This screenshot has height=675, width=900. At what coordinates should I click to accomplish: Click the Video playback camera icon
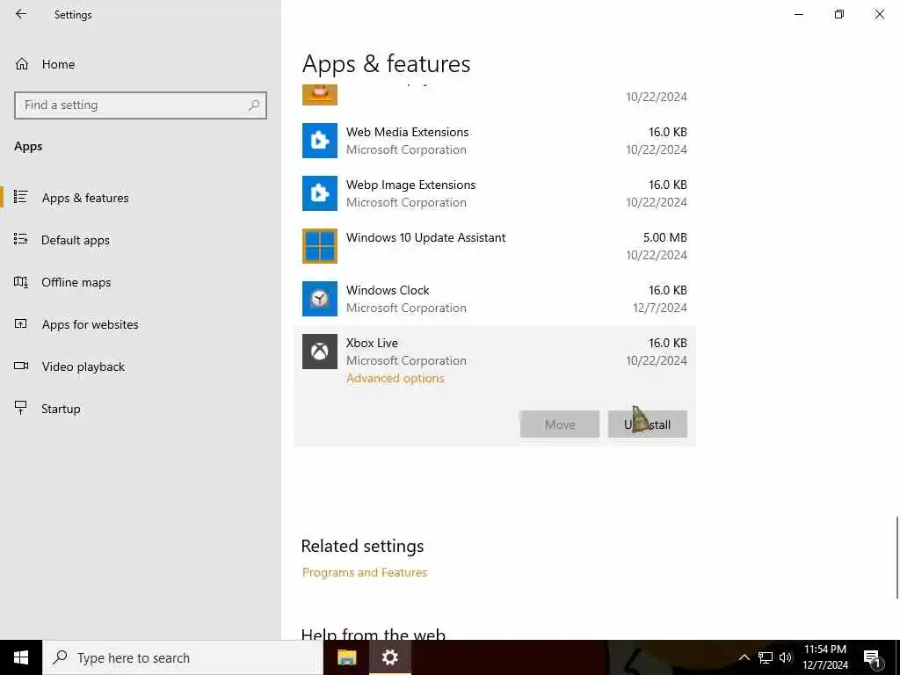[21, 366]
